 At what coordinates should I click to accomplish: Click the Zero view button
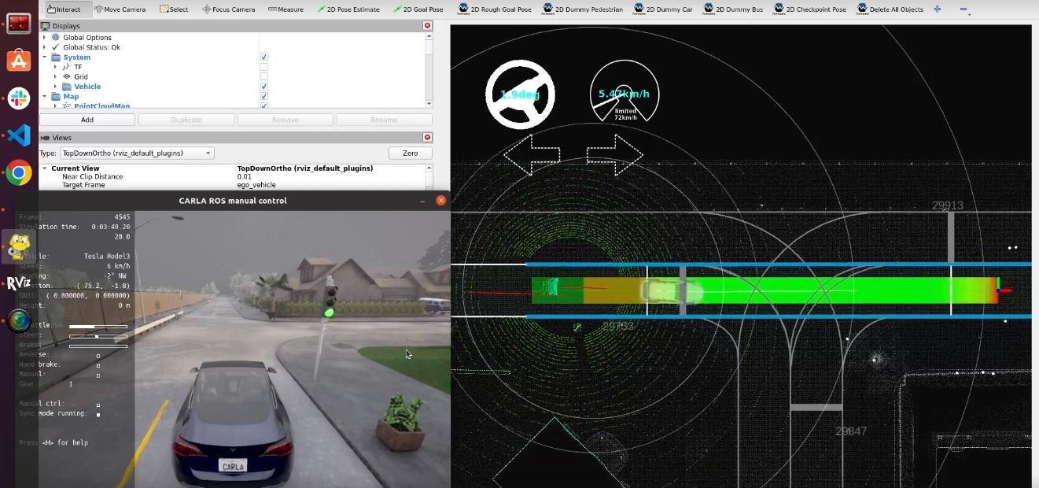(411, 153)
